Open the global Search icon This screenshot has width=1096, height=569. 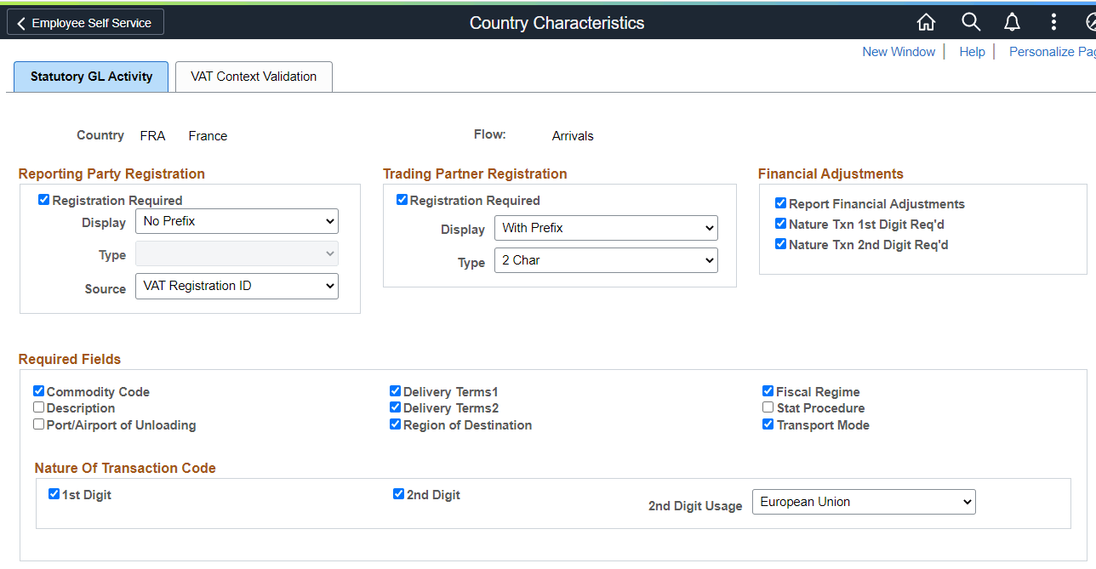tap(970, 22)
